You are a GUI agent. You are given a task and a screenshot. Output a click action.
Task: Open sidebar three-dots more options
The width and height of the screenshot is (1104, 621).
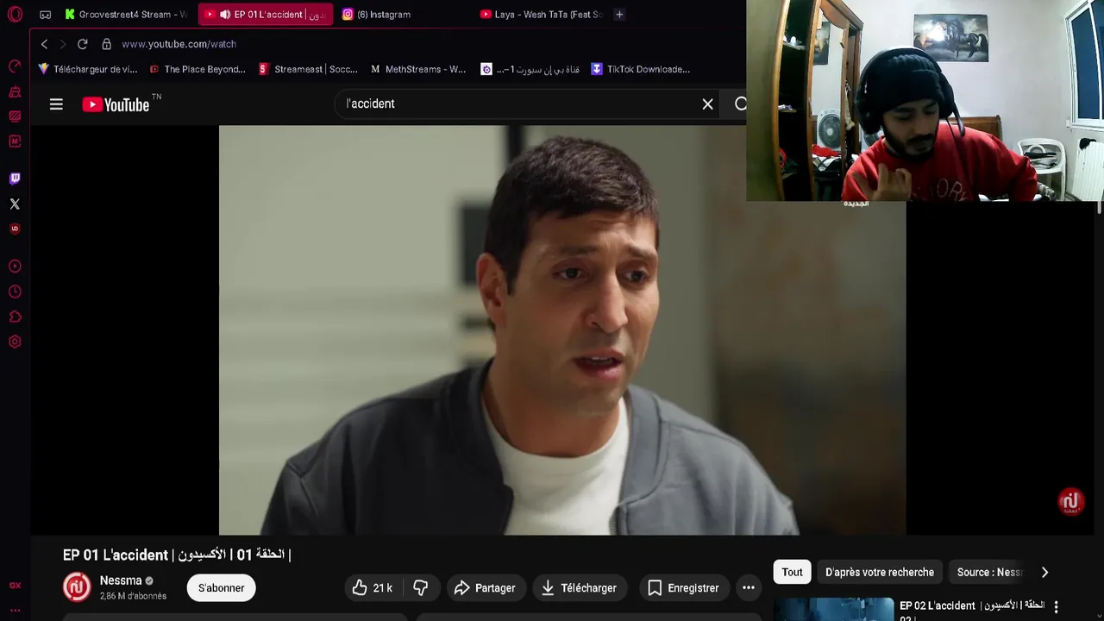pos(15,611)
